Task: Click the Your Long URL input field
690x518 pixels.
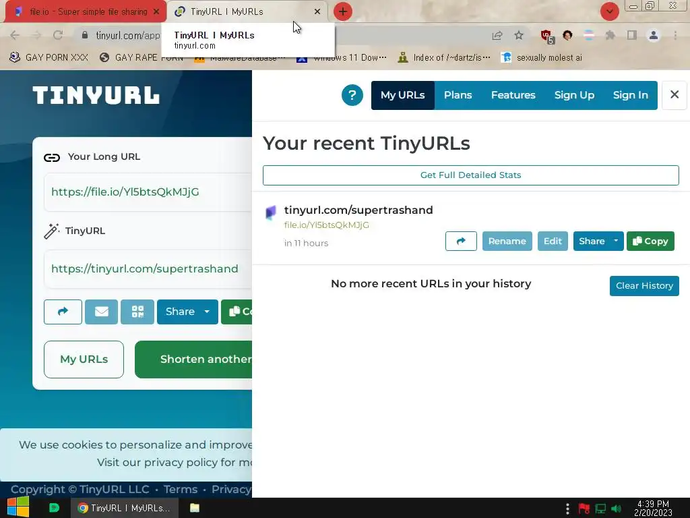Action: pos(148,192)
